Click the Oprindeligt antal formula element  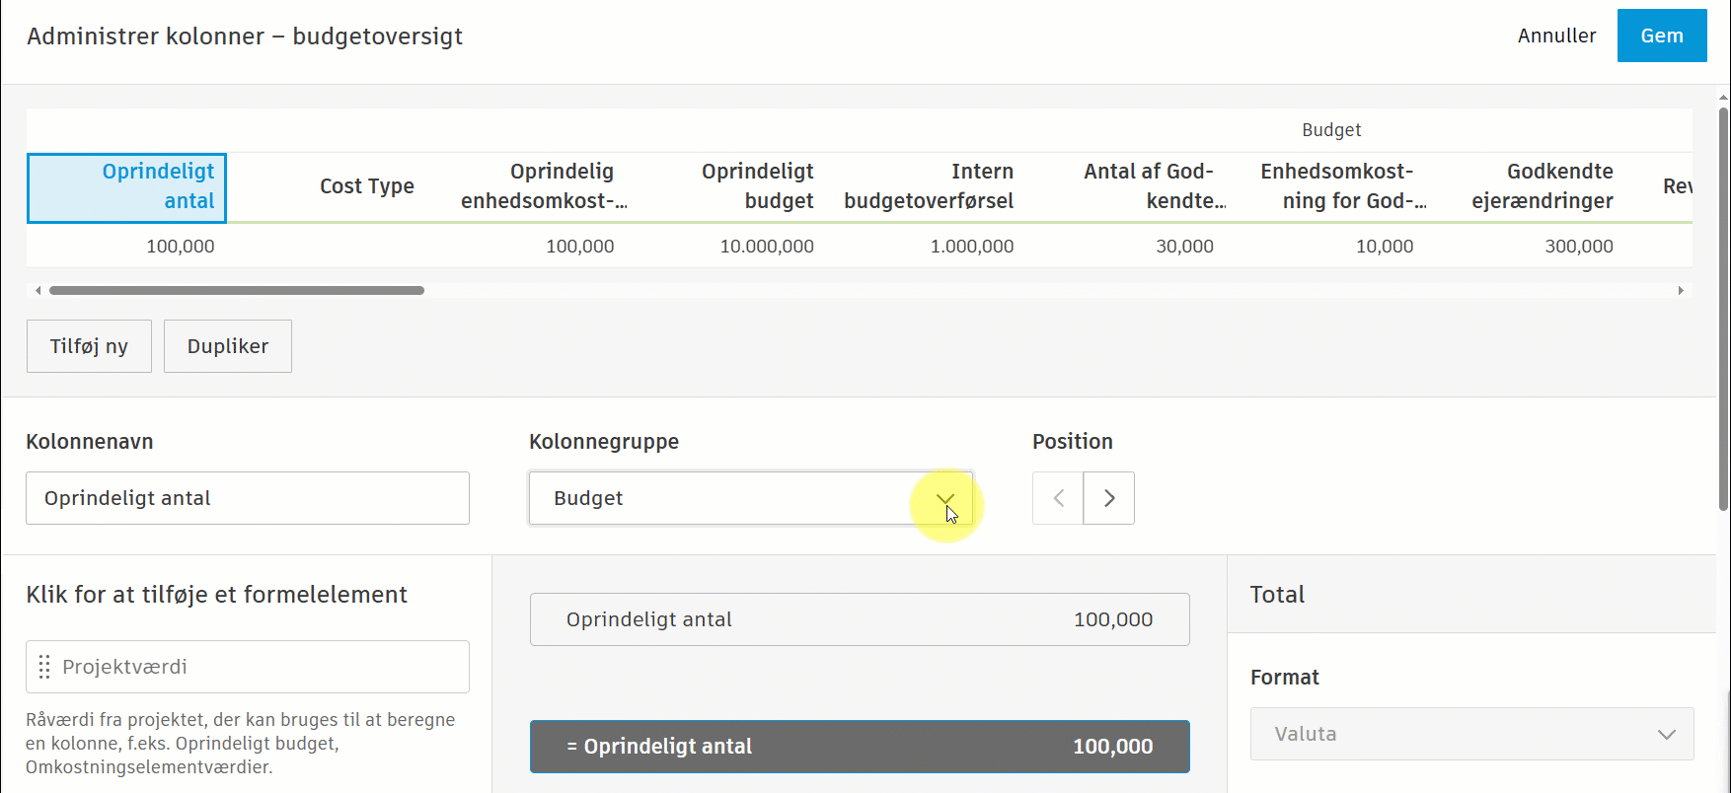click(x=859, y=619)
